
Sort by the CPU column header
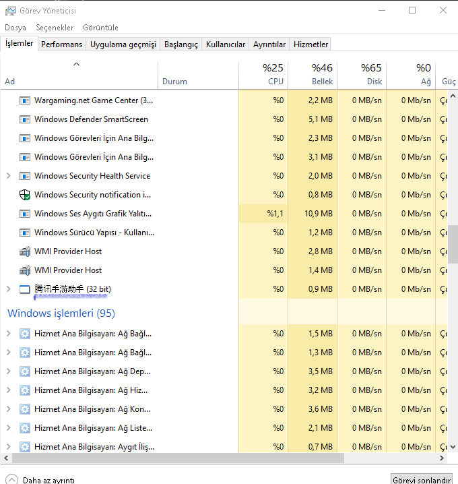263,75
